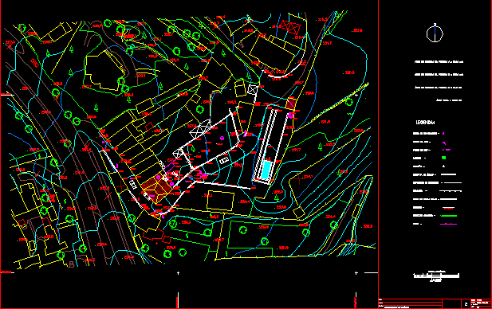Click the magenta line sample at legend bottom

(x=448, y=224)
